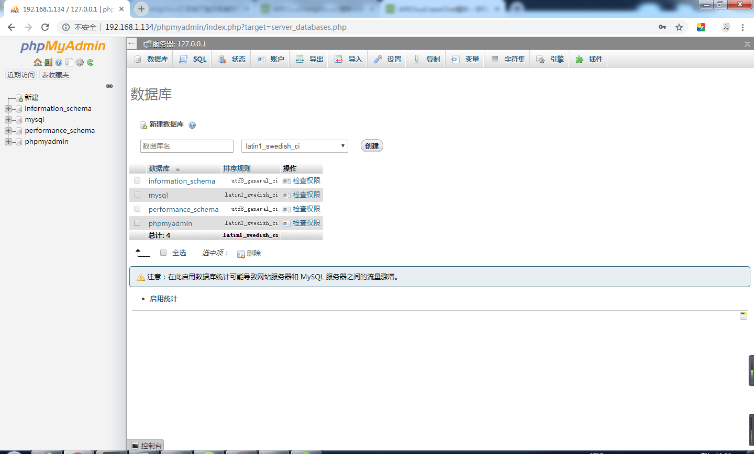The width and height of the screenshot is (754, 454).
Task: Expand the performance_schema tree node
Action: click(8, 131)
